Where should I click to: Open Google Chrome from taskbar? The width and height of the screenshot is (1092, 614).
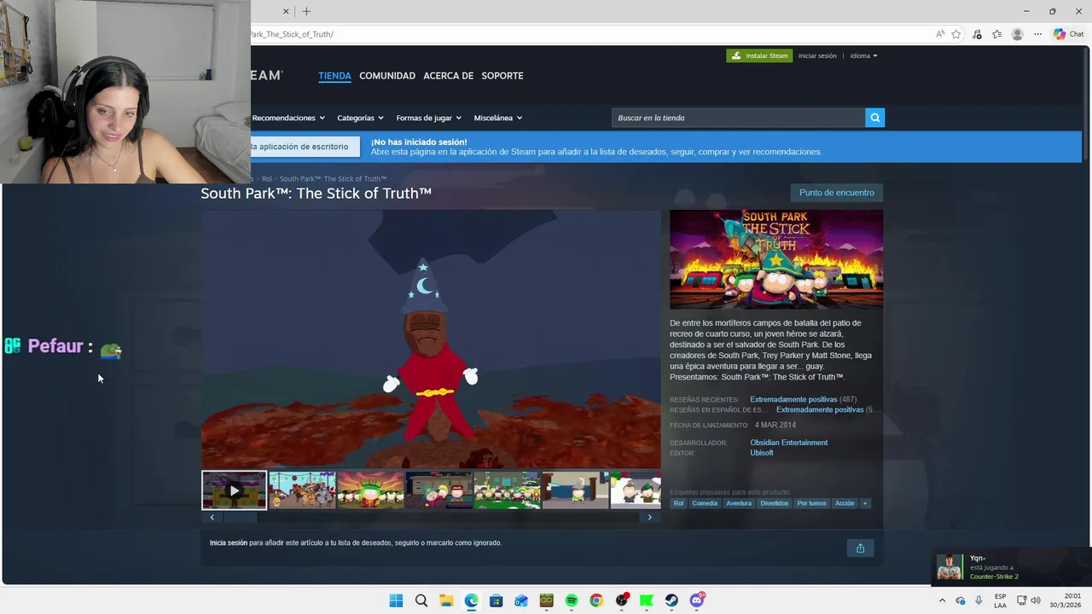[596, 600]
